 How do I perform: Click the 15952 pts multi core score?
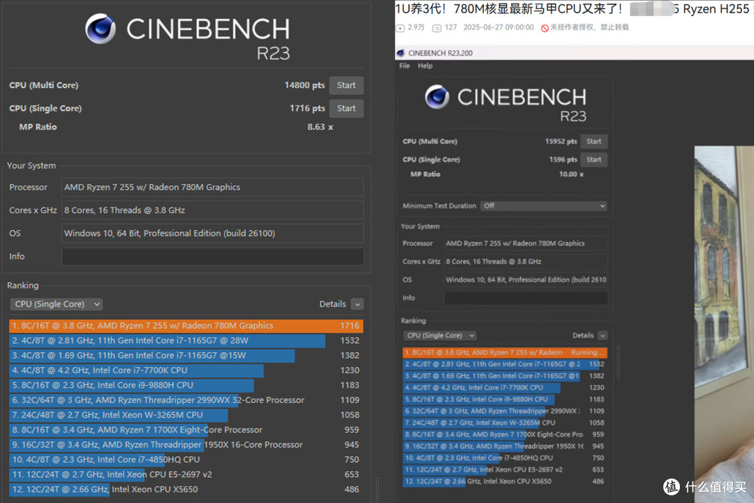[561, 142]
